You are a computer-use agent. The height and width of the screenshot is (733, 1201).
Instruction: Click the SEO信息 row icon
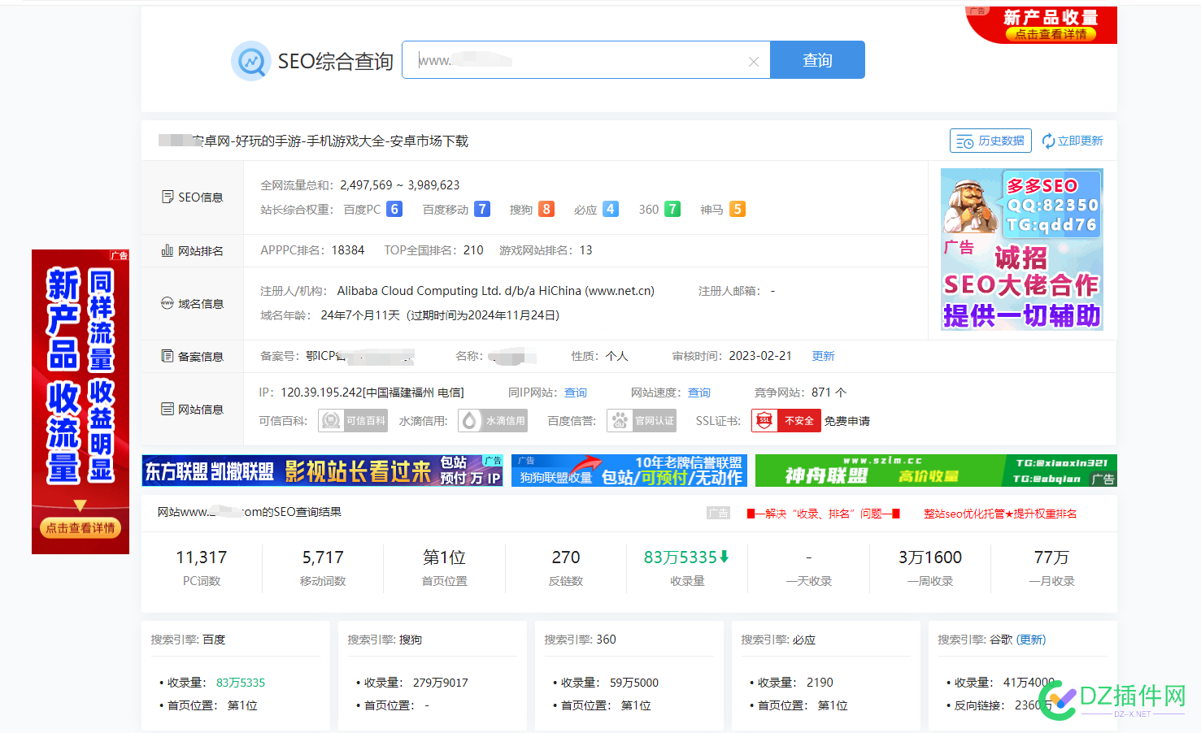[x=168, y=197]
